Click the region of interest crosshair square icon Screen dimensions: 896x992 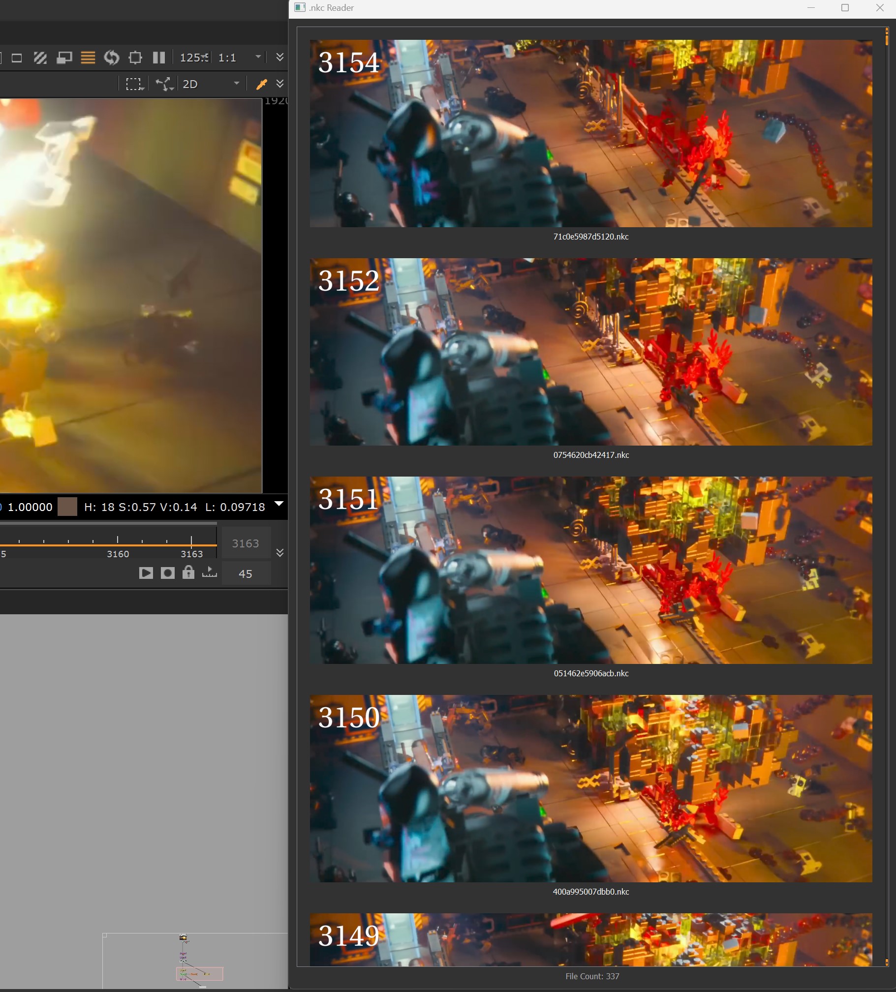tap(135, 58)
